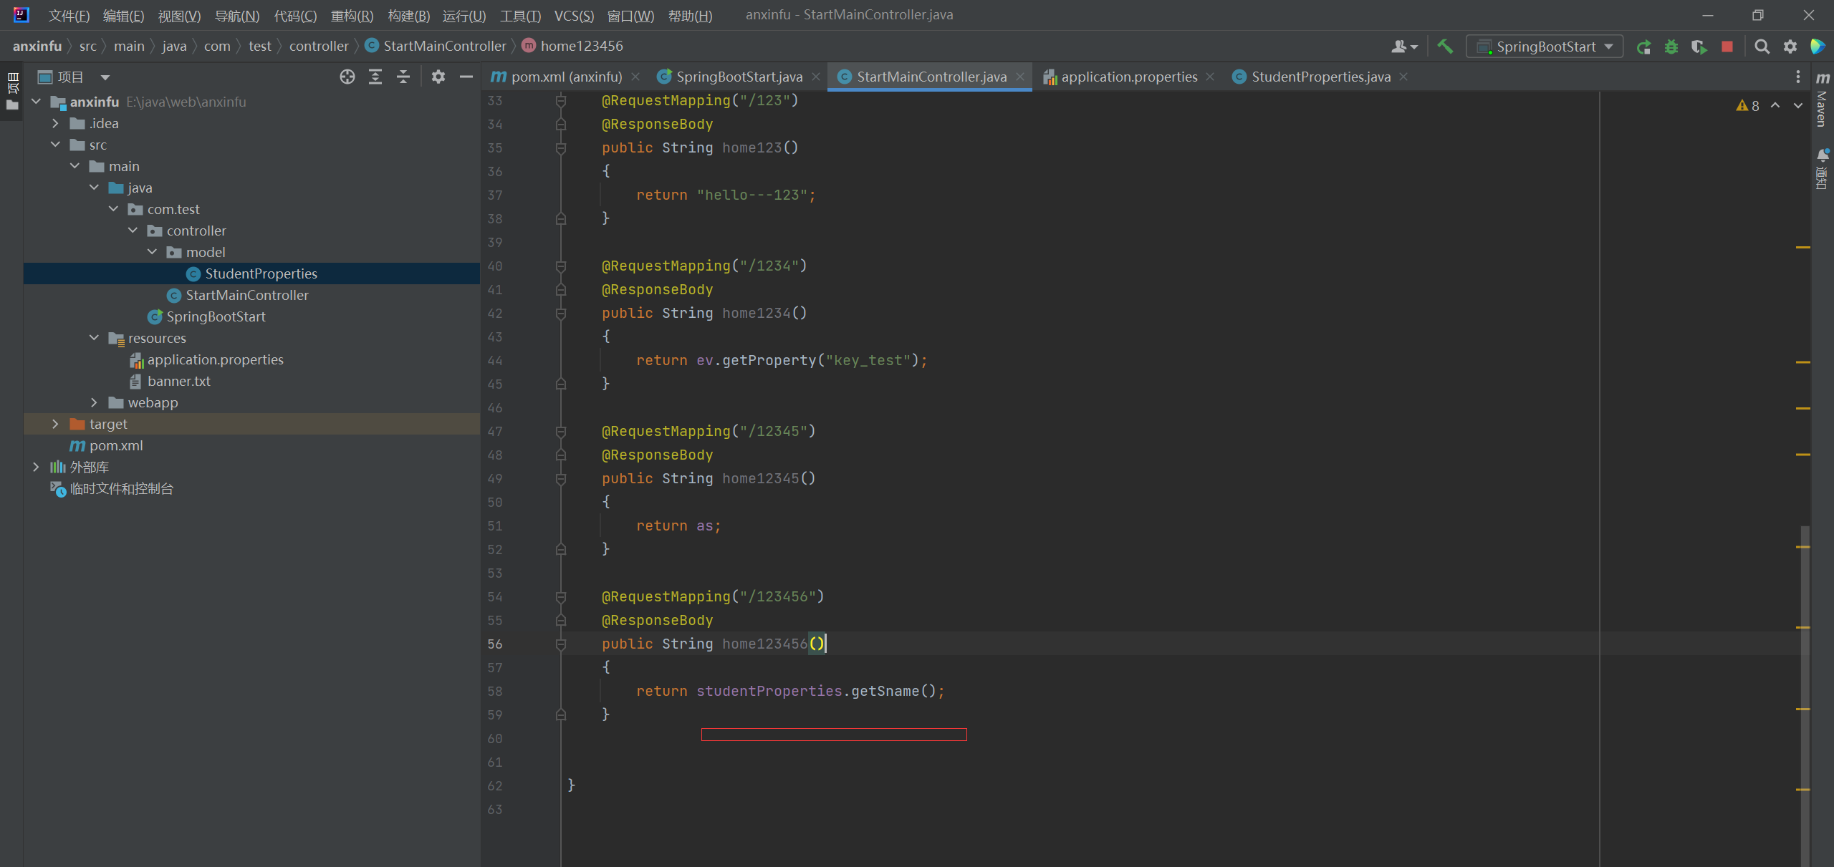This screenshot has width=1834, height=867.
Task: Open project panel gear options
Action: pyautogui.click(x=438, y=77)
